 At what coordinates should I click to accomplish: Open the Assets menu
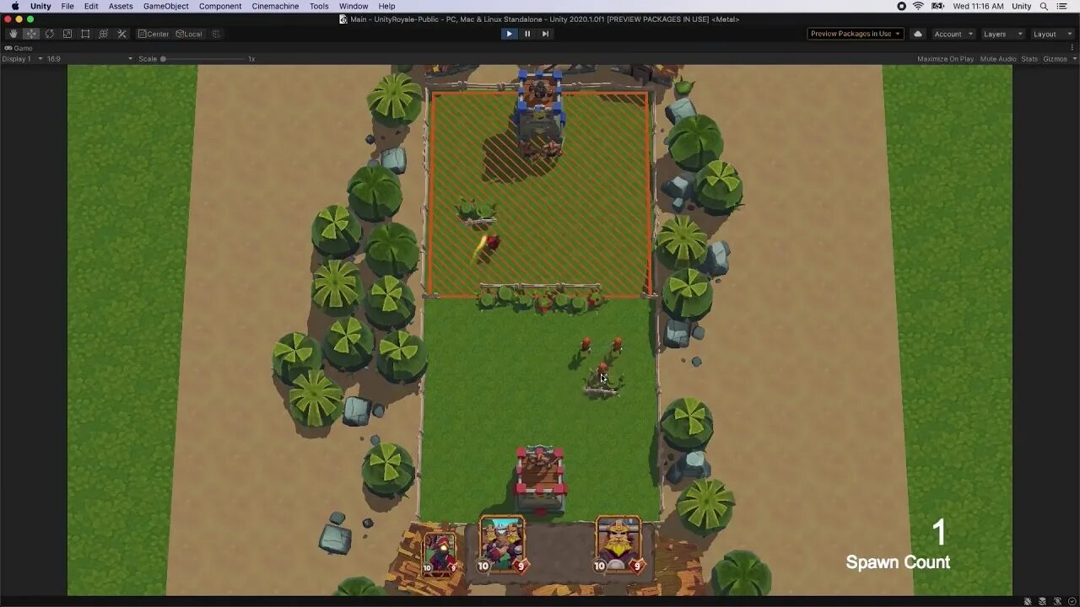121,6
